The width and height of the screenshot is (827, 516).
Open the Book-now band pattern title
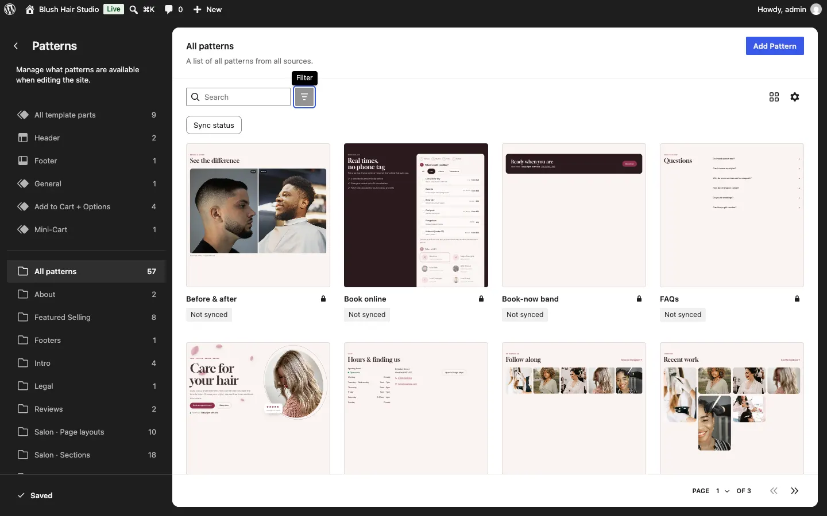pos(530,299)
